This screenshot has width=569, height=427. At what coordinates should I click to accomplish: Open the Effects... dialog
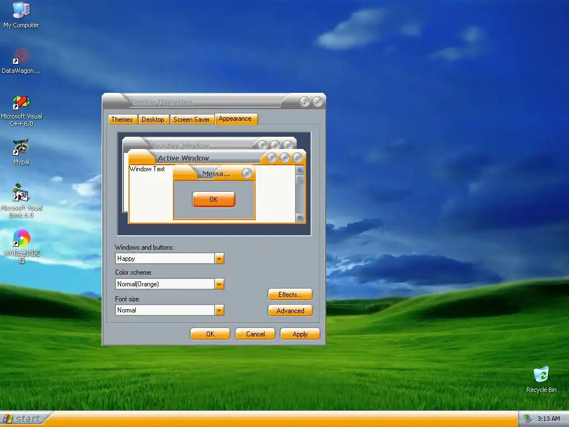click(290, 295)
